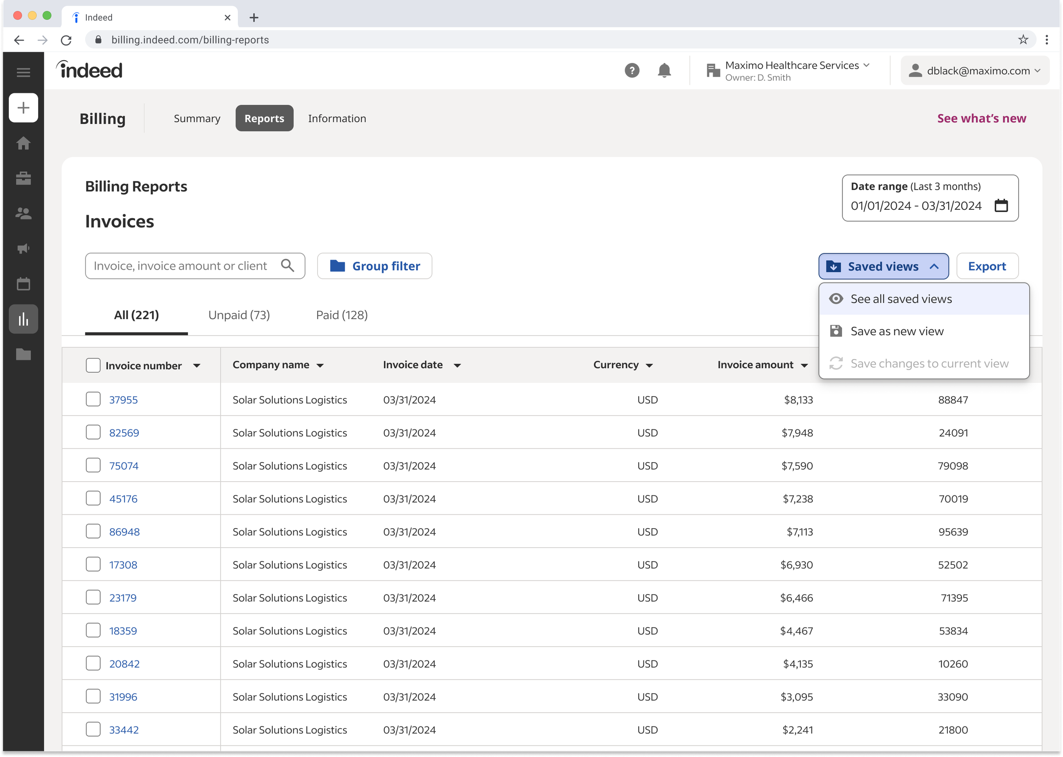This screenshot has width=1063, height=757.
Task: Check the box for invoice 23179
Action: pyautogui.click(x=93, y=598)
